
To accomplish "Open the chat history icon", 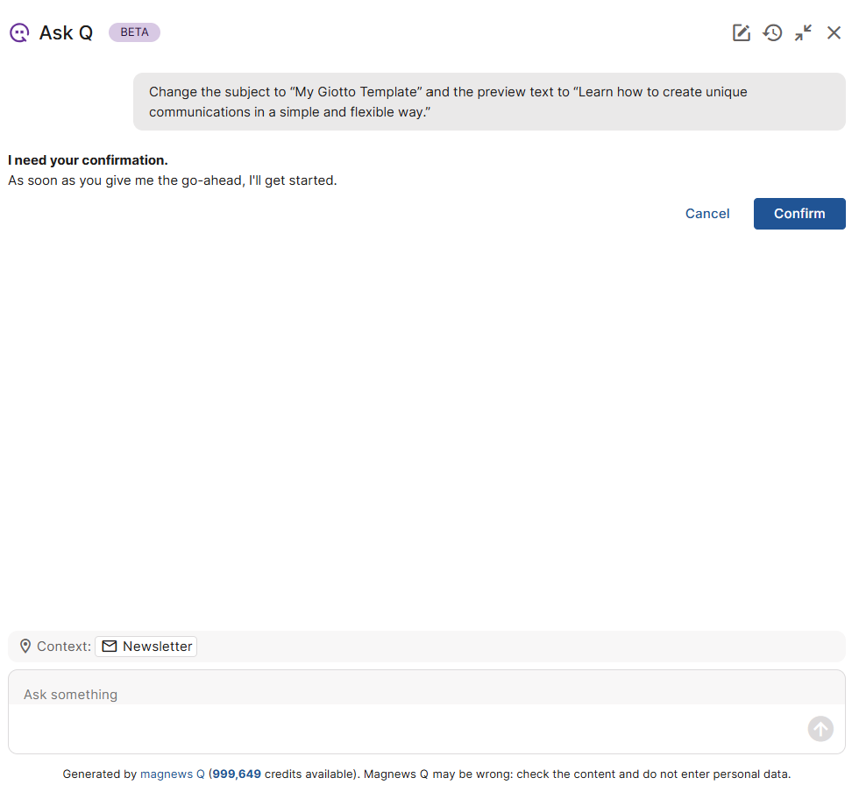I will (772, 33).
